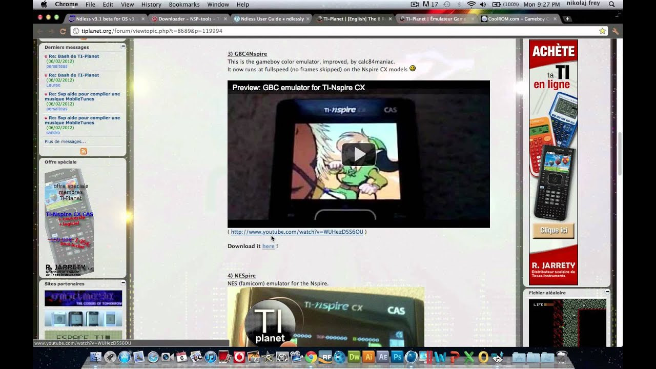Viewport: 656px width, 369px height.
Task: Switch to Downloader NSP-tools tab
Action: 189,19
